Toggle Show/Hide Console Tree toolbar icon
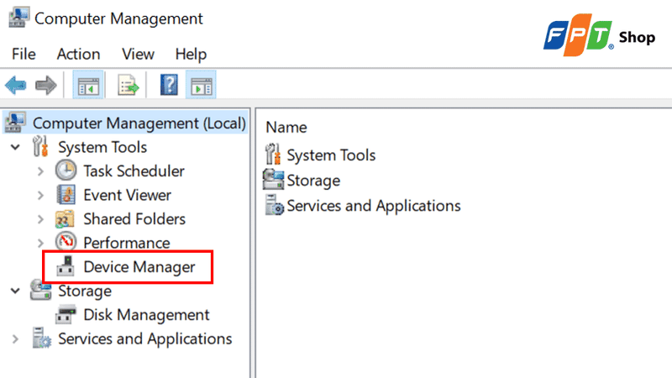 88,85
